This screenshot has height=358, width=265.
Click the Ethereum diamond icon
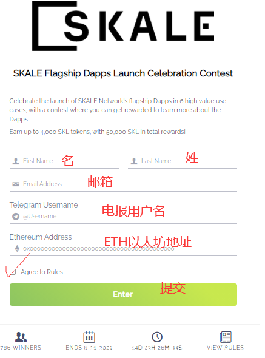click(x=17, y=248)
